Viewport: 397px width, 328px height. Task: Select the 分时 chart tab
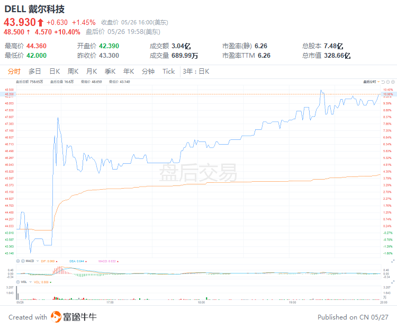[14, 72]
